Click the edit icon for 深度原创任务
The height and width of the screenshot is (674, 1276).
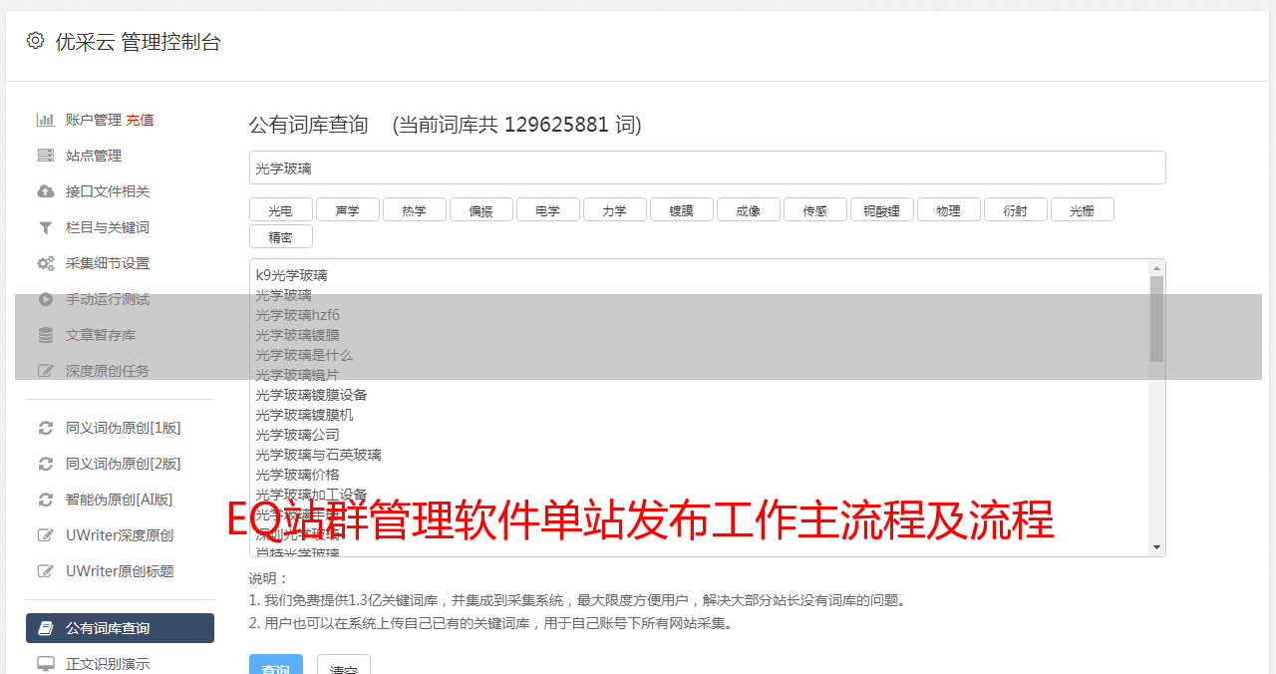(45, 371)
